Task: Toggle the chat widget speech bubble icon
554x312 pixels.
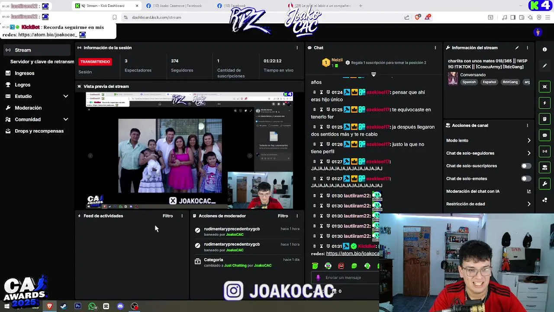Action: coord(545,135)
